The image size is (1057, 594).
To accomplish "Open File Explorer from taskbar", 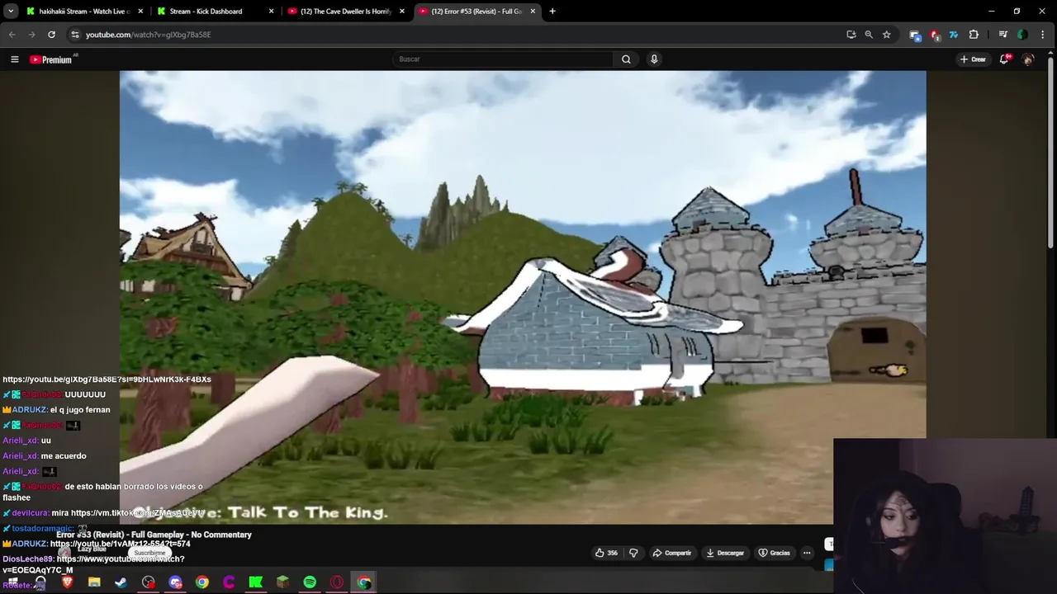I will coord(94,582).
